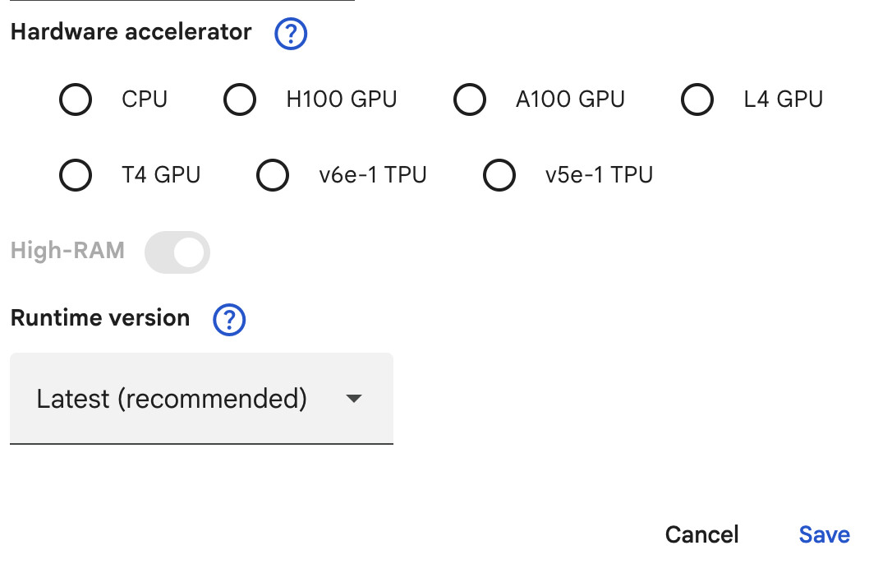Select the v6e-1 TPU radio circle
This screenshot has height=564, width=869.
pos(273,175)
